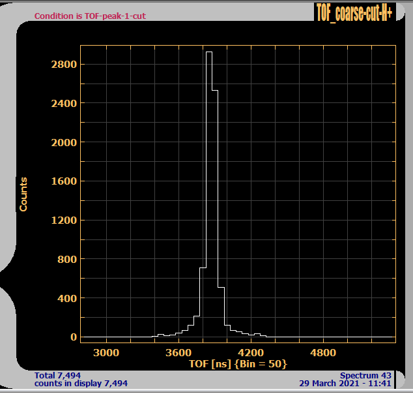Click the y-axis tick value 2400

(x=64, y=104)
